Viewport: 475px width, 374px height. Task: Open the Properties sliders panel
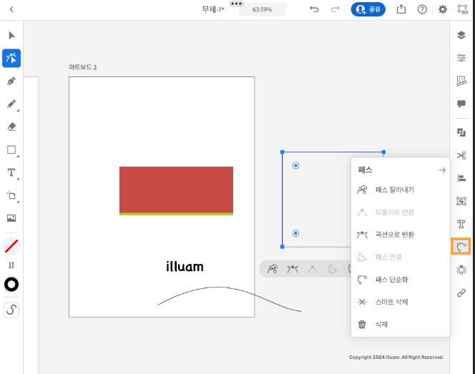[461, 57]
